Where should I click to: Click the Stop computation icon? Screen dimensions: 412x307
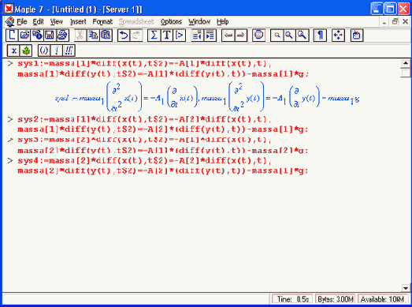(x=258, y=36)
